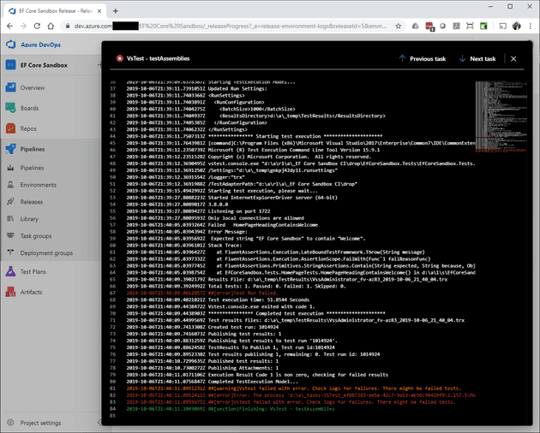This screenshot has width=540, height=433.
Task: Open the Chrome three-dot menu
Action: tap(531, 27)
